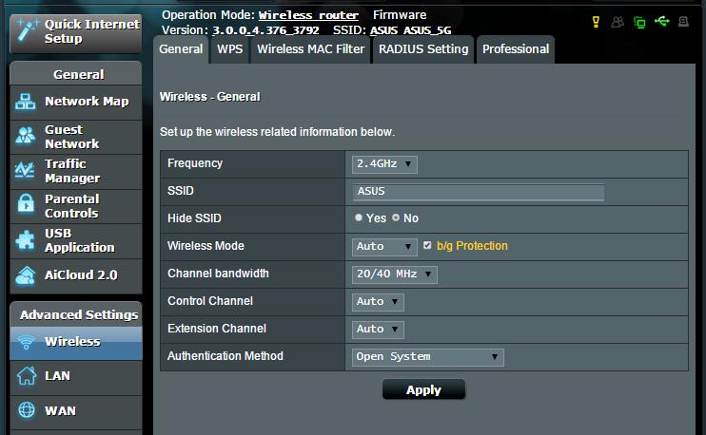Click the Control Channel row label
Screen dimensions: 706x435
[x=210, y=301]
